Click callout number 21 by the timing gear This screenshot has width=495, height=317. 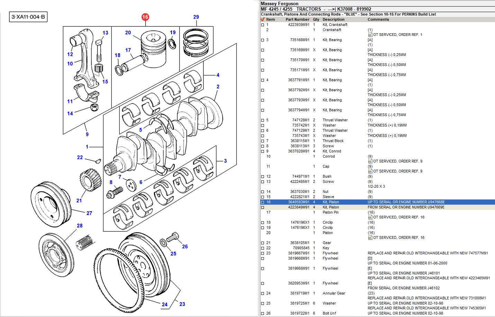[79, 201]
